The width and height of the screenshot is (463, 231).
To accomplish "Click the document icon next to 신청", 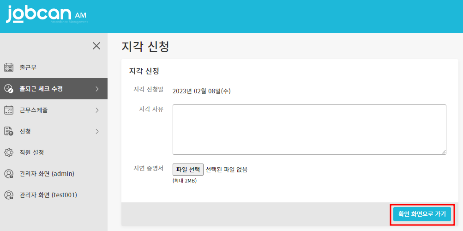I will click(x=9, y=131).
